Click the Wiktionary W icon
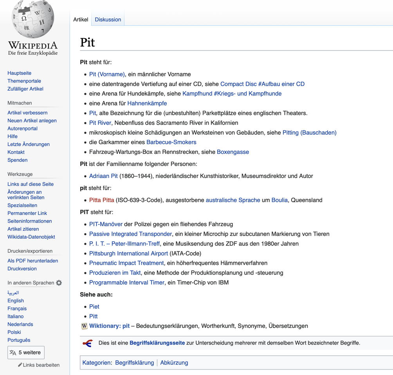The width and height of the screenshot is (393, 375). [x=85, y=326]
